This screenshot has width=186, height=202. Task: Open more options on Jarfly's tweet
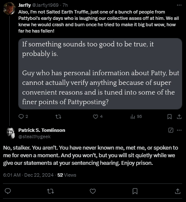tap(179, 5)
